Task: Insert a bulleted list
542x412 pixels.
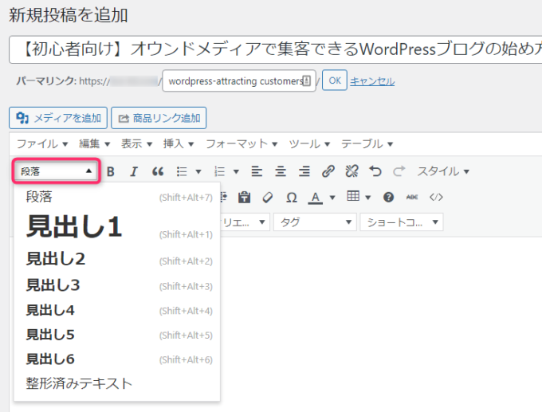Action: (182, 171)
